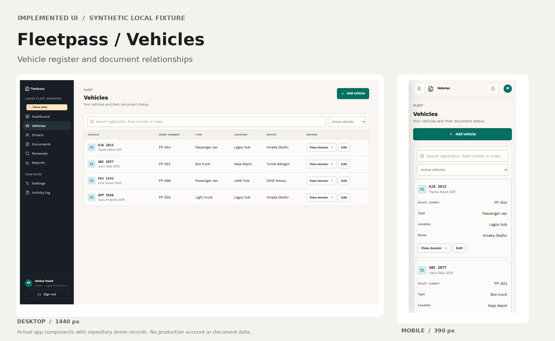Click the Fleetpass logo icon in desktop sidebar
Screen dimensions: 555x341
27,89
